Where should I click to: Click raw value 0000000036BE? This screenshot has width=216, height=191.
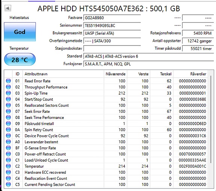[192, 99]
